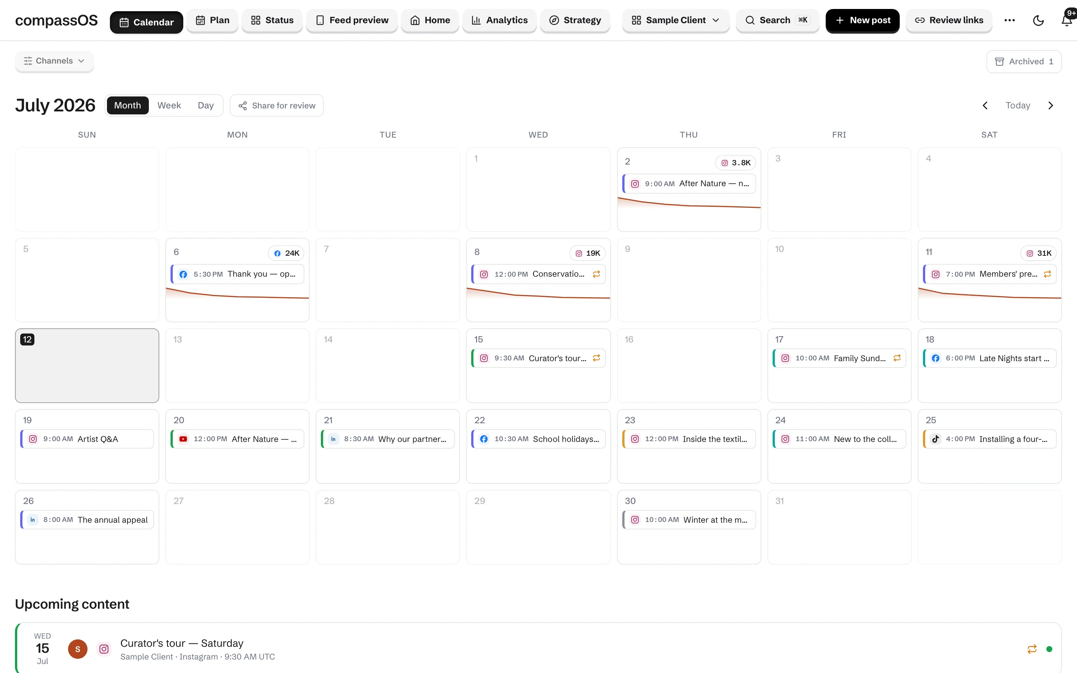
Task: Click the compassOS logo
Action: (x=56, y=21)
